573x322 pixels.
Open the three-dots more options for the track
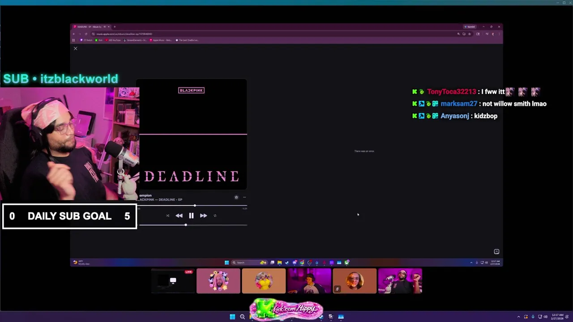point(244,197)
